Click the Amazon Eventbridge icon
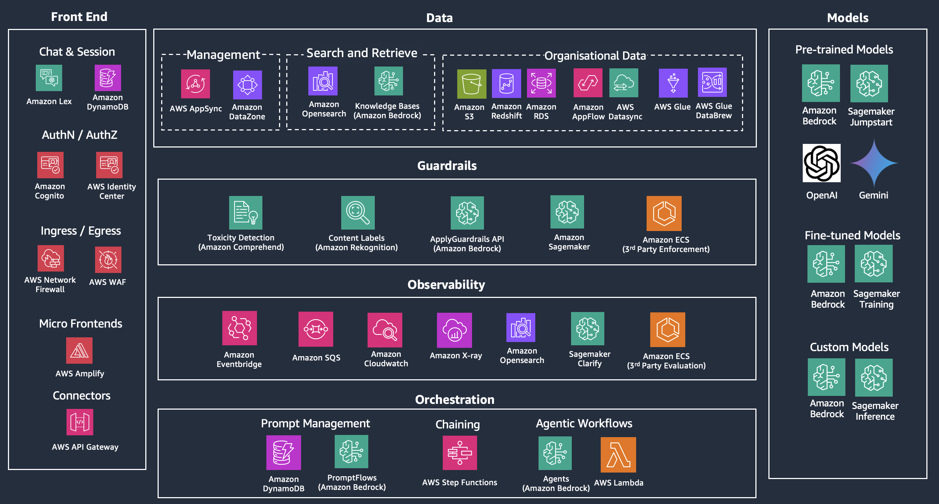 (x=240, y=328)
